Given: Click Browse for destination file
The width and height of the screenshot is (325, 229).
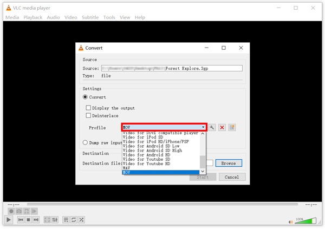Looking at the screenshot, I should pos(229,163).
